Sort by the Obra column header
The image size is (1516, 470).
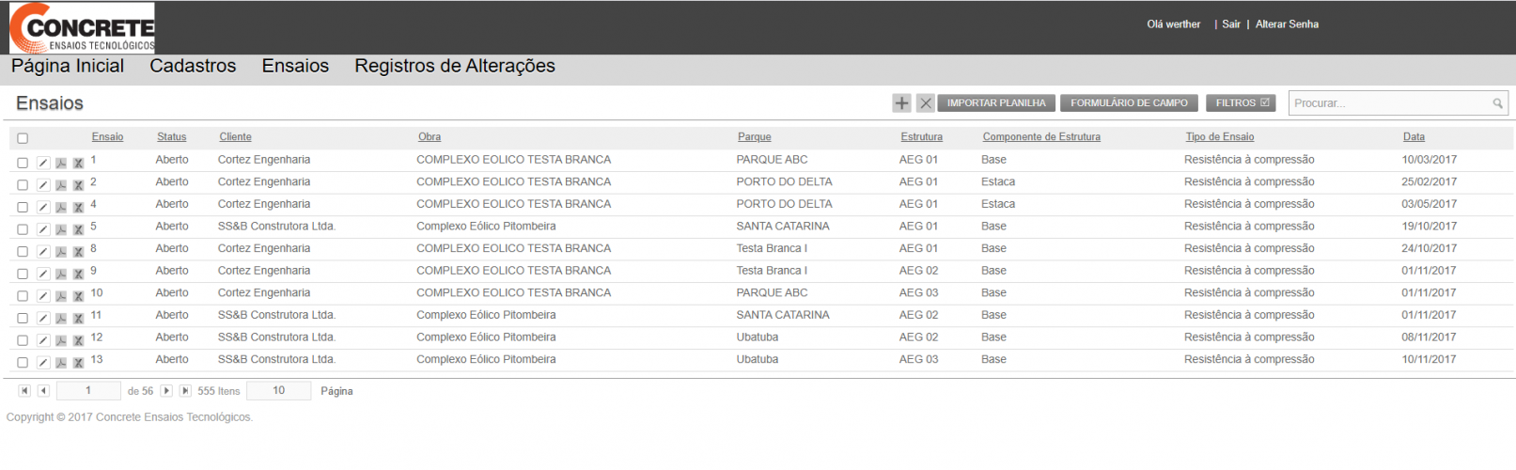click(430, 137)
